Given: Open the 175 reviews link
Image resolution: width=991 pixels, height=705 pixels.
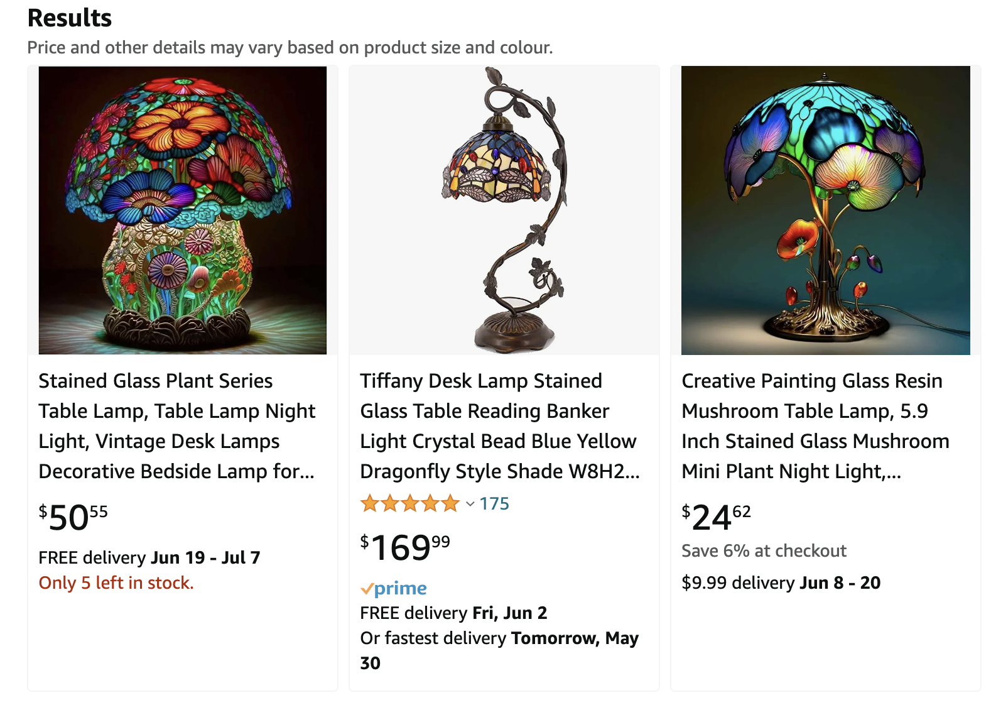Looking at the screenshot, I should (494, 504).
